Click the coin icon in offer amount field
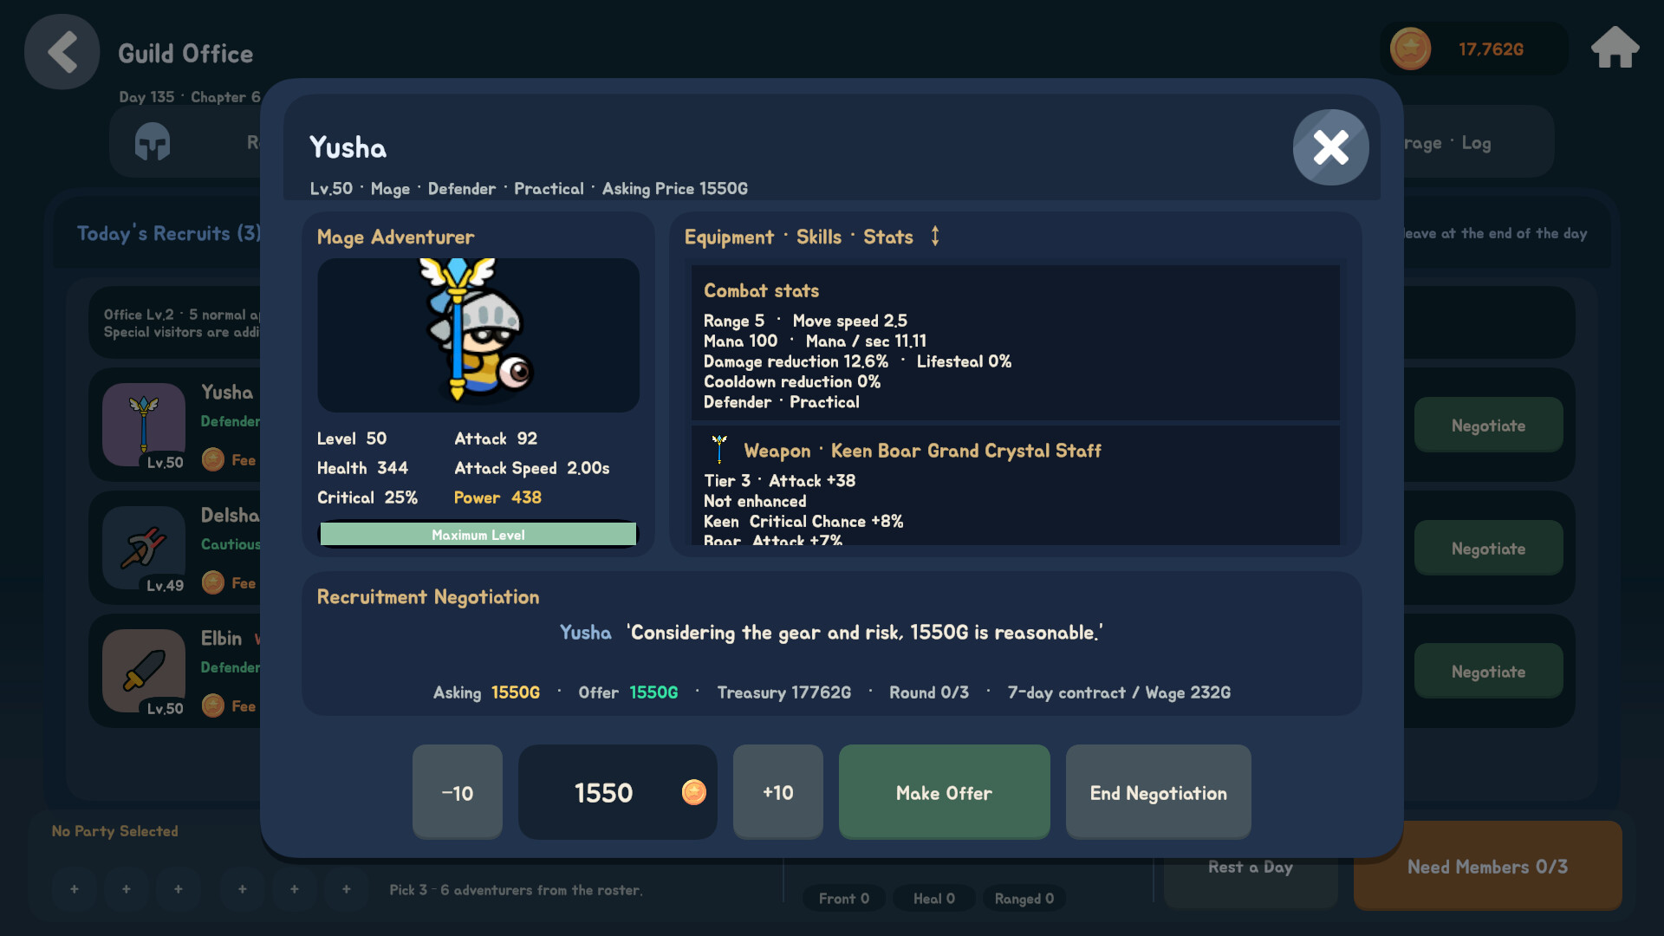The width and height of the screenshot is (1664, 936). pyautogui.click(x=694, y=792)
